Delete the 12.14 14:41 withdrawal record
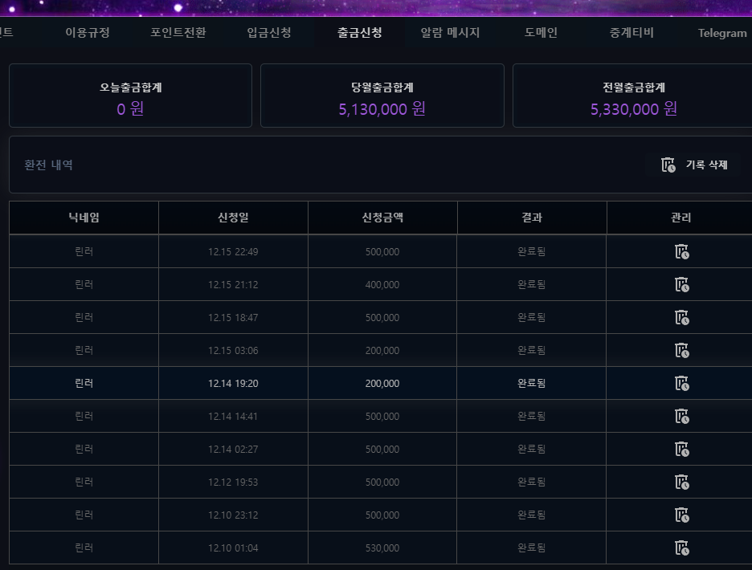752x570 pixels. (681, 416)
